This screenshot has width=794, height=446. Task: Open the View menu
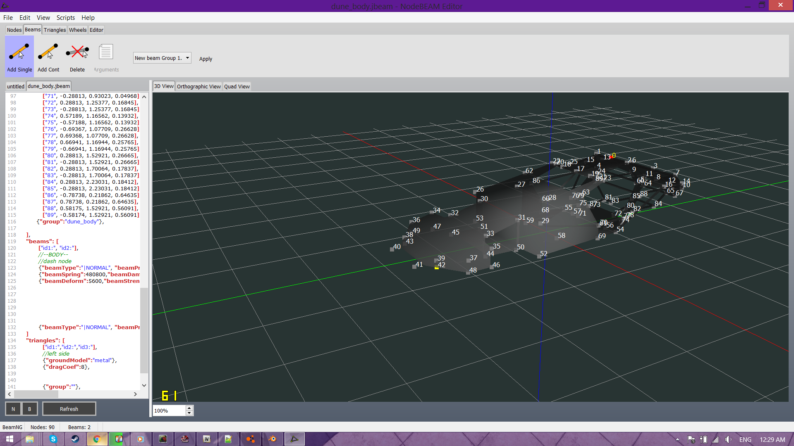(x=43, y=17)
